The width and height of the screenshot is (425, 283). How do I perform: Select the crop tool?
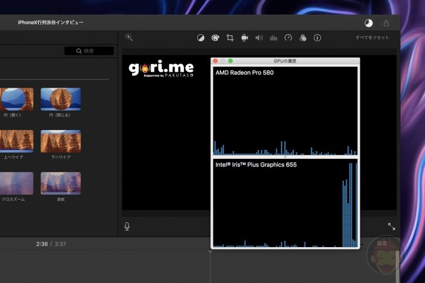pyautogui.click(x=230, y=38)
